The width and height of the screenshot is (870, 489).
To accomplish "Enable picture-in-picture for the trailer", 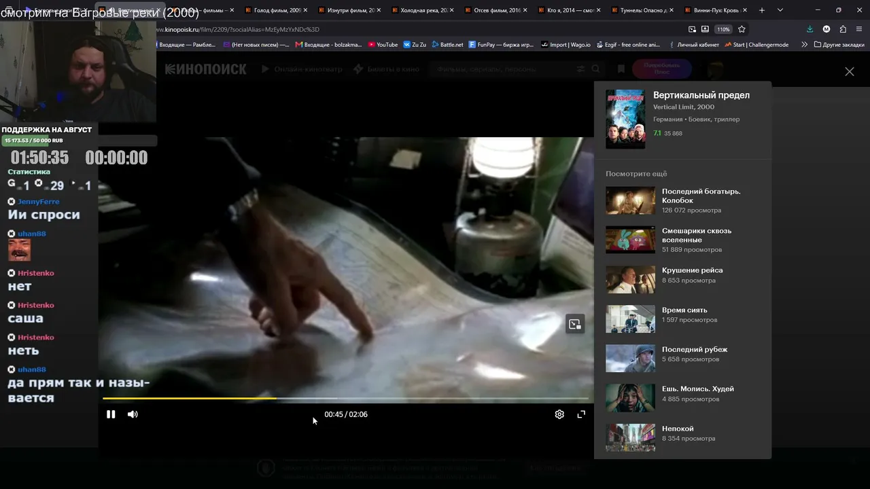I will point(575,324).
